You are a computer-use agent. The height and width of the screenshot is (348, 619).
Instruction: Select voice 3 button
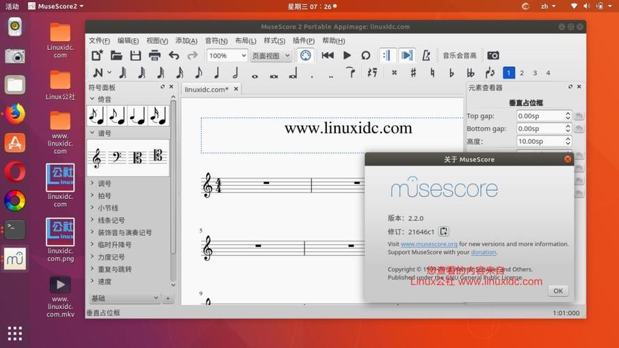535,72
